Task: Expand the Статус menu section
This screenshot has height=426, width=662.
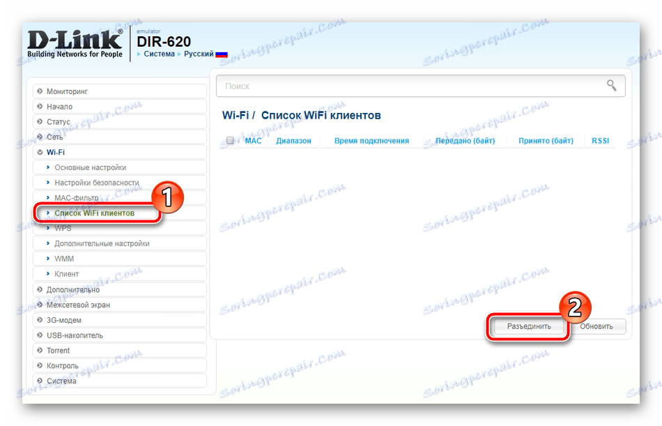Action: (120, 122)
